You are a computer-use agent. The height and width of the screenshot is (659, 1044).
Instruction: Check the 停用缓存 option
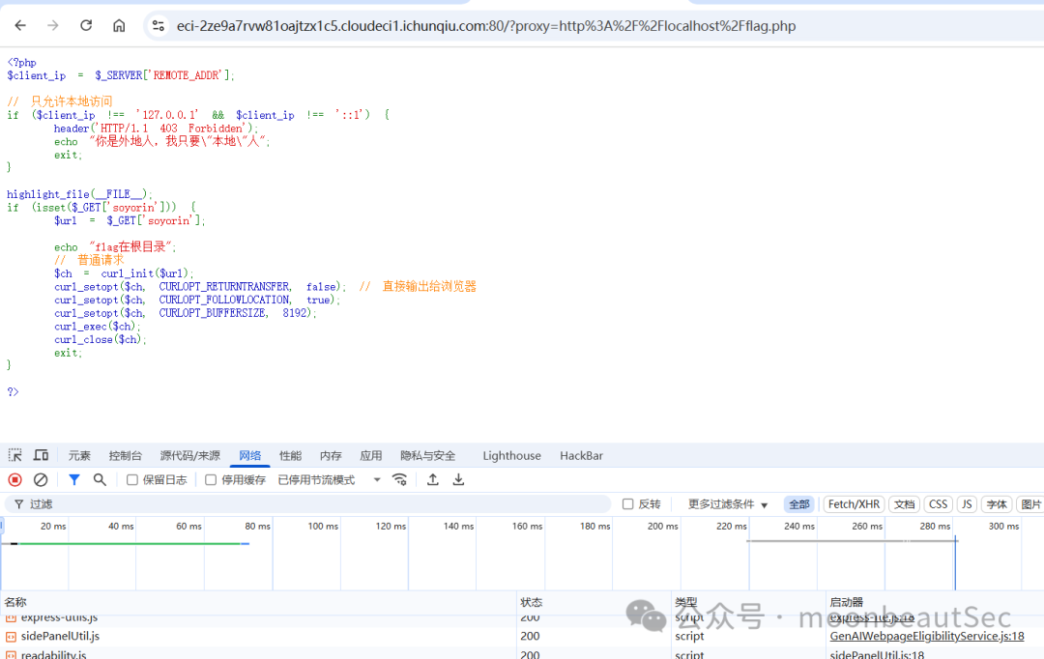[x=211, y=480]
